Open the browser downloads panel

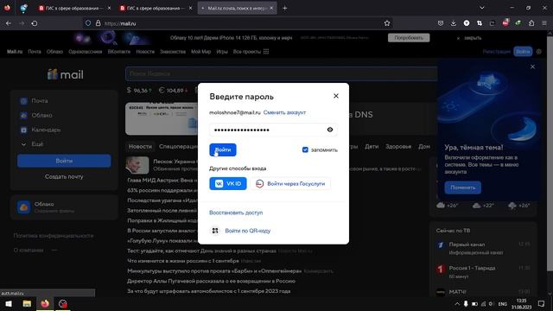pyautogui.click(x=453, y=23)
